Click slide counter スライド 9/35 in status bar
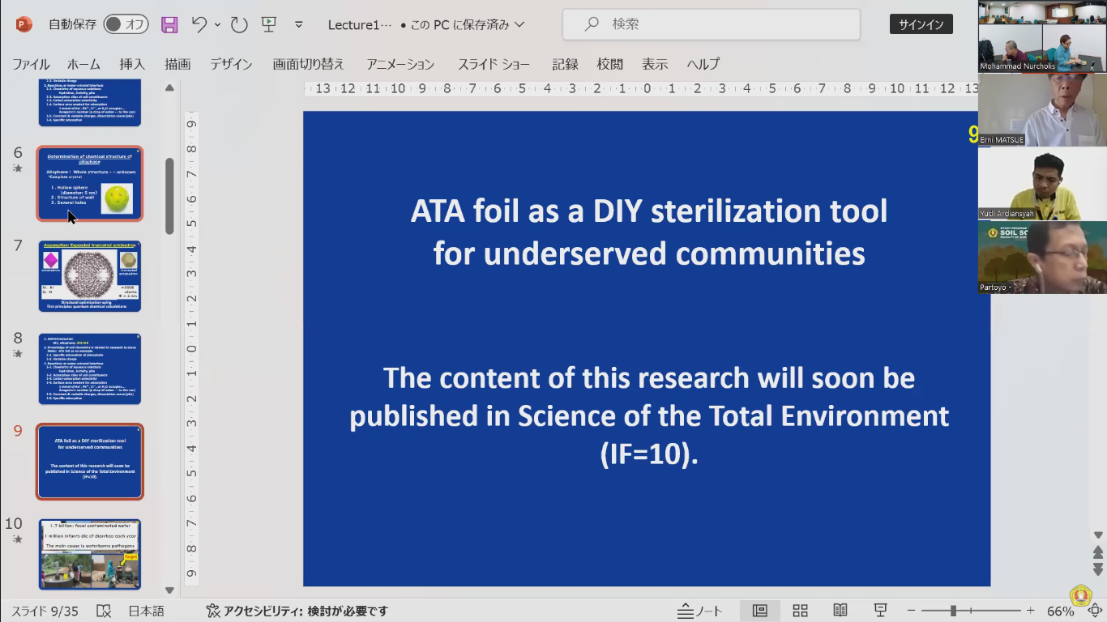Viewport: 1107px width, 622px height. pyautogui.click(x=45, y=611)
